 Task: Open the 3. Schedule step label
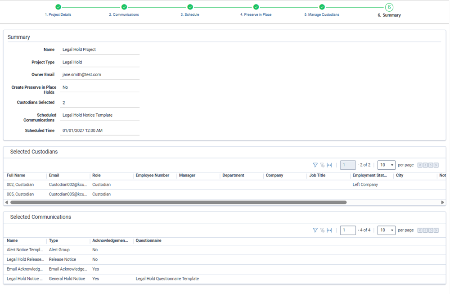(190, 15)
